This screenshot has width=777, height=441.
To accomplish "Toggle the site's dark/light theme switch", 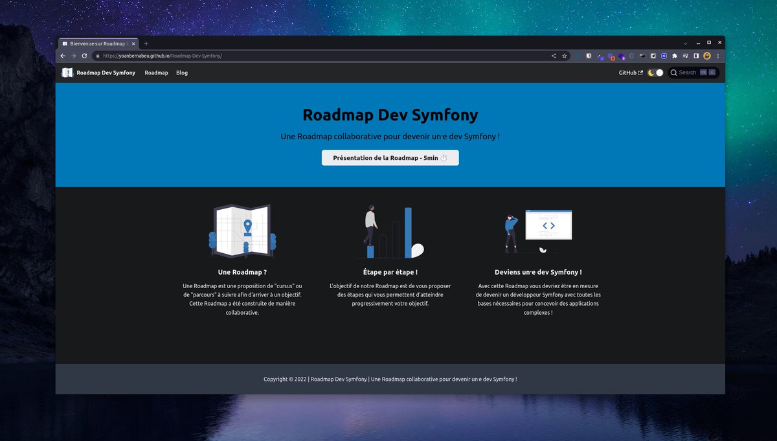I will tap(655, 73).
